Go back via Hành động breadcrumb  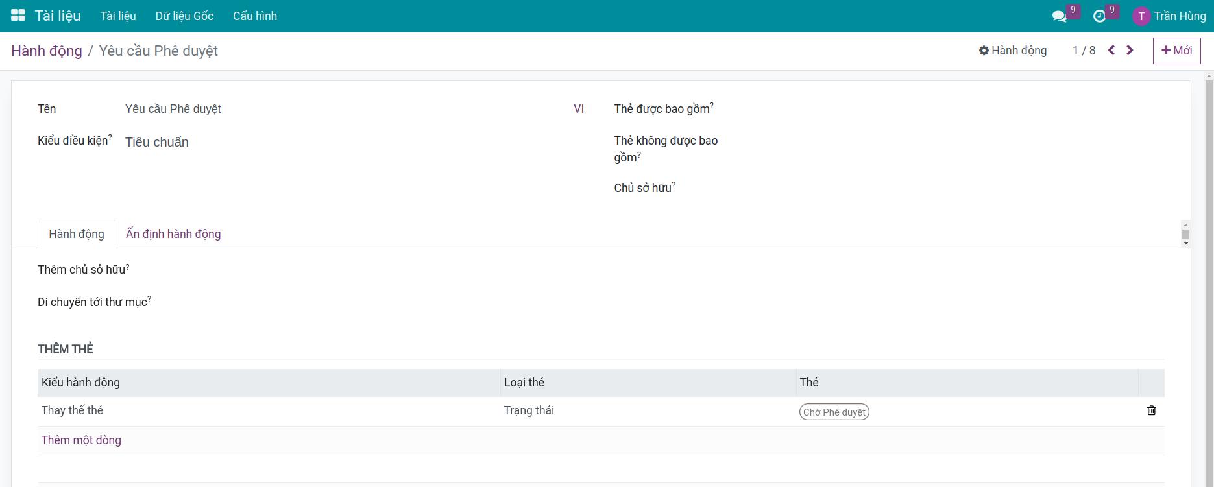pos(47,51)
